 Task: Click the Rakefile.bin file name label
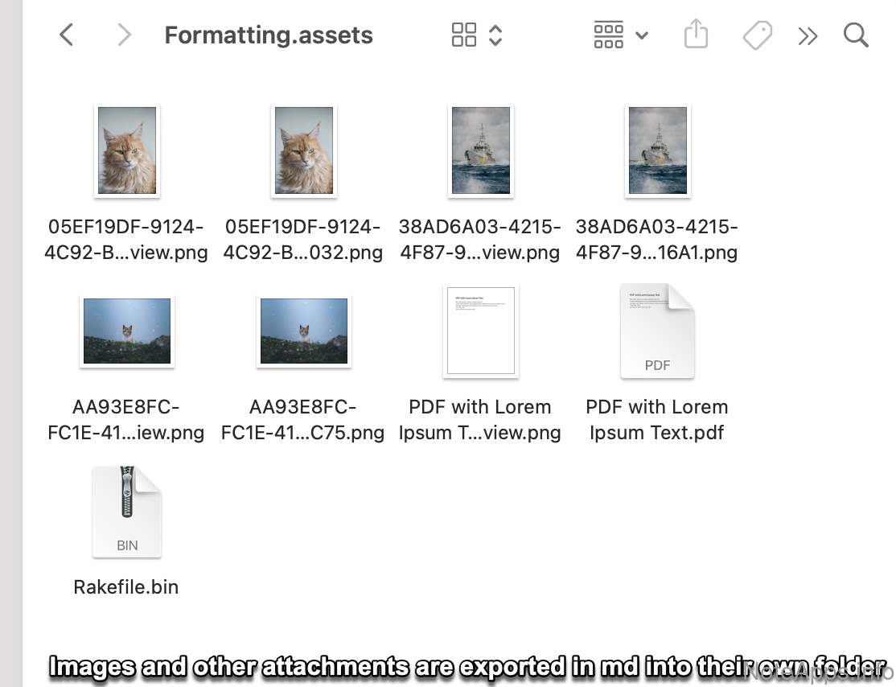[126, 587]
